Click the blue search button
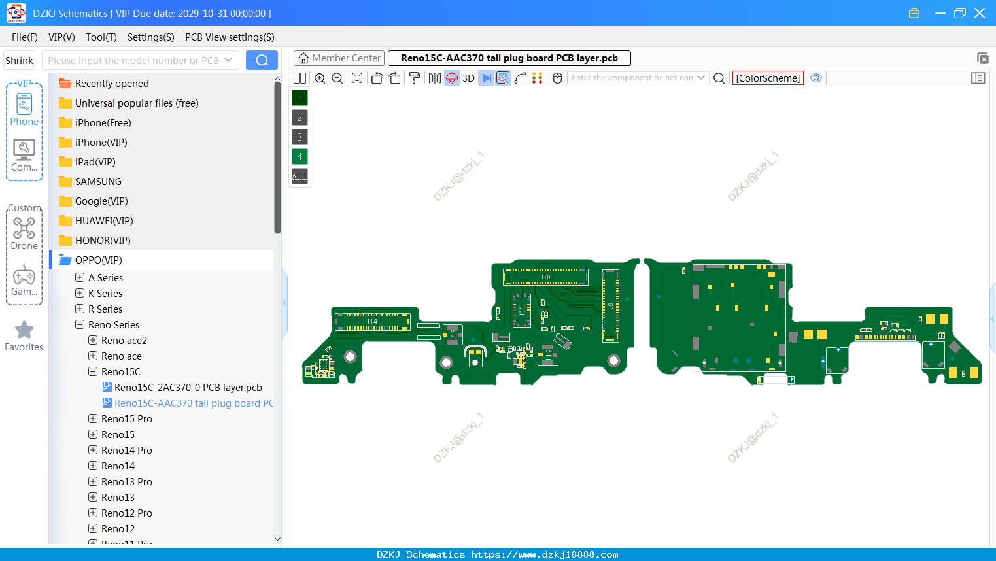This screenshot has width=996, height=561. 262,60
